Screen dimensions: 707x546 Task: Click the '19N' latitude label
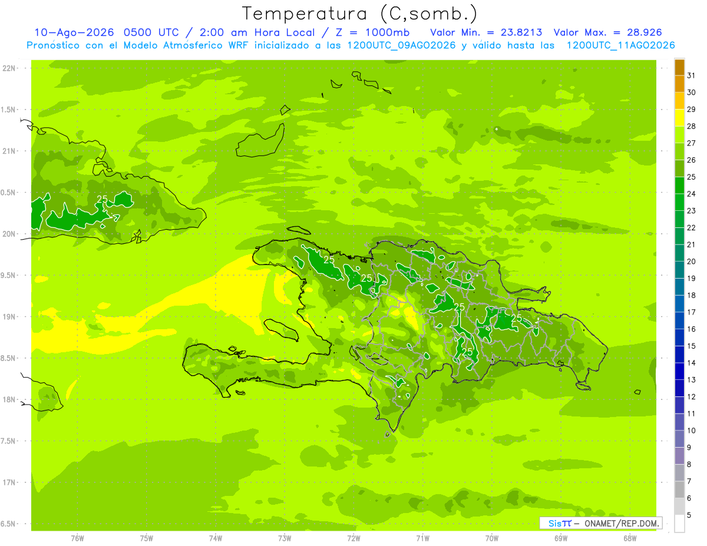(x=9, y=316)
